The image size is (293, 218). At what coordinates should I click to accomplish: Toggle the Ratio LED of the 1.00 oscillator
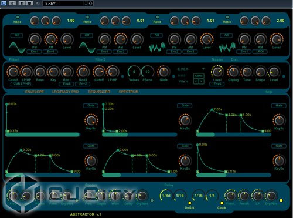coord(18,17)
